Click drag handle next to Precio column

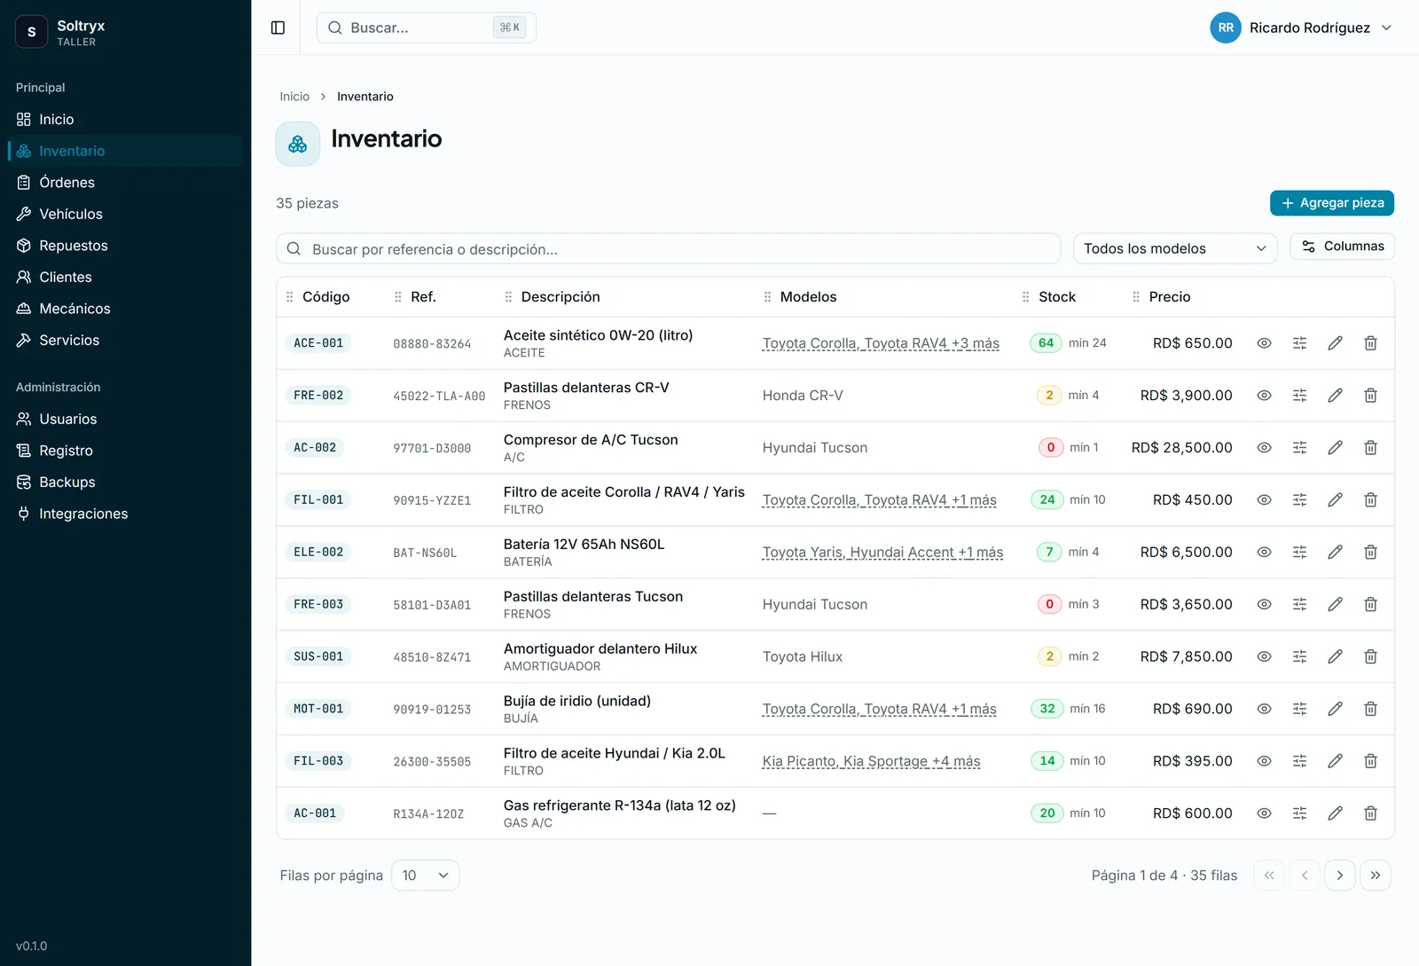coord(1136,297)
